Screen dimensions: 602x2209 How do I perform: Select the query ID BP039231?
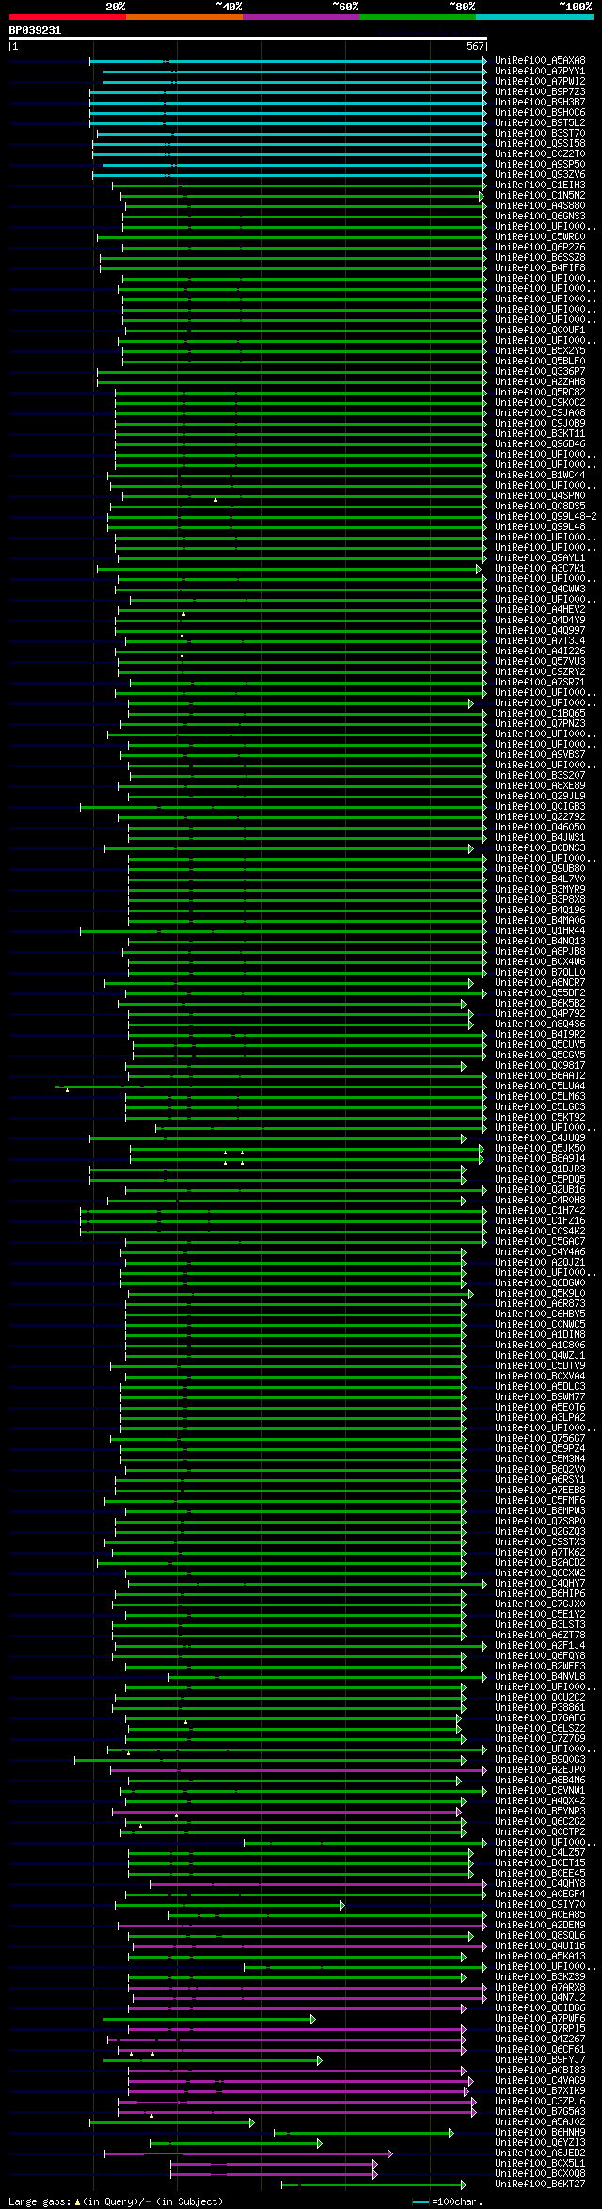35,30
